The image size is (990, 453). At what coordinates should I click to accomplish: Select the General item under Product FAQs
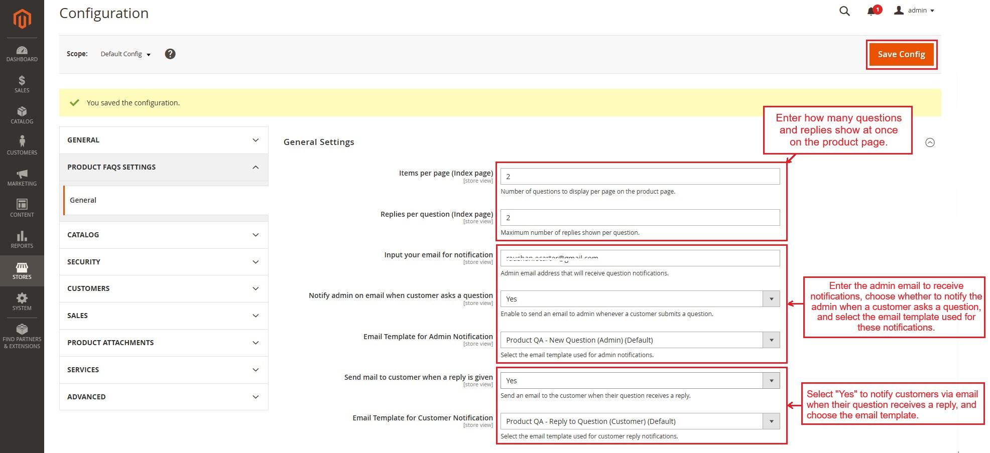tap(83, 200)
